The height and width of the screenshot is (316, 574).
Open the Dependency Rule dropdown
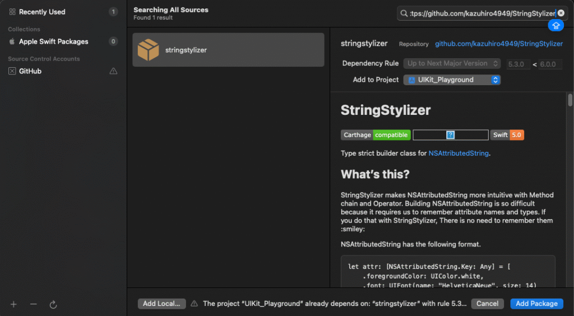pyautogui.click(x=452, y=63)
